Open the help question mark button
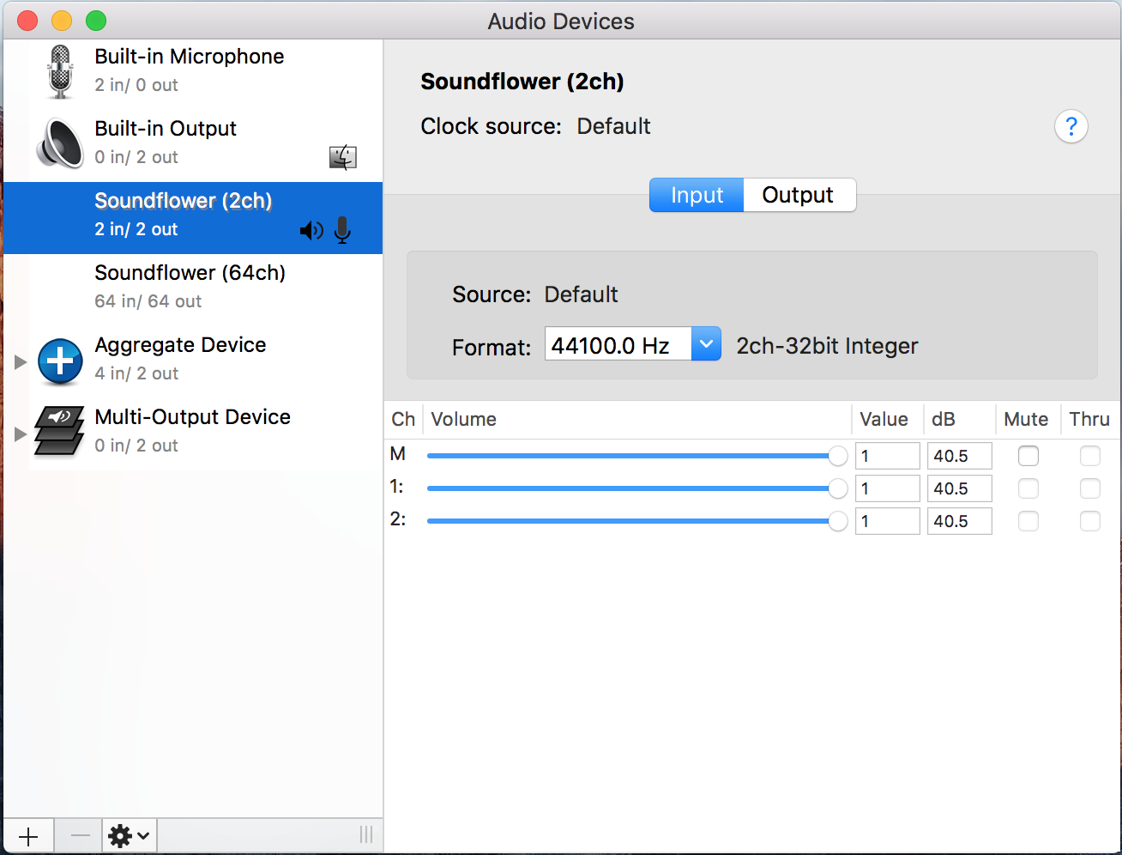The image size is (1122, 855). (1071, 126)
